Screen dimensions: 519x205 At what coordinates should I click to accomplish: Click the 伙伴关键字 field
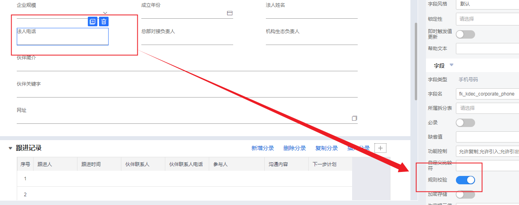pos(187,89)
